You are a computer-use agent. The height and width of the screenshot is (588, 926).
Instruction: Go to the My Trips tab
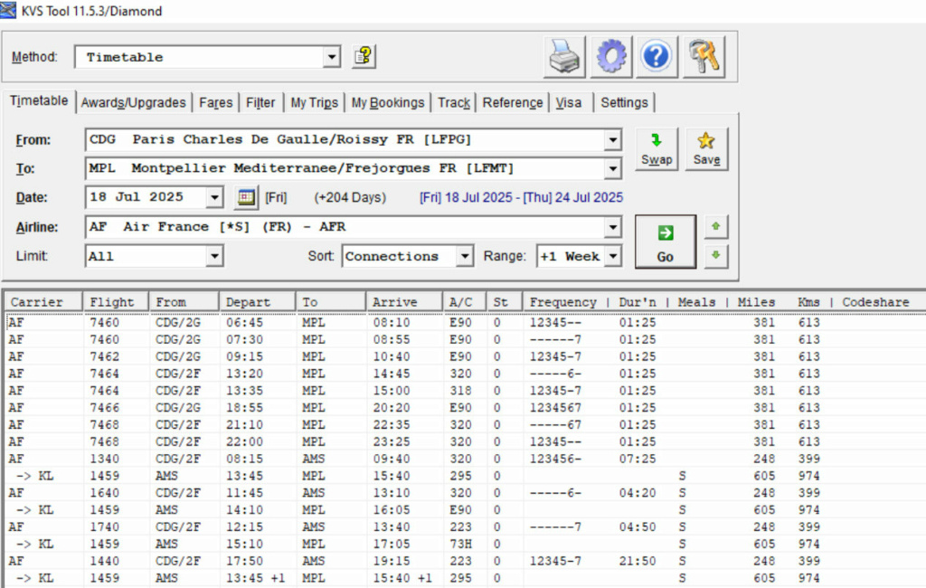[x=314, y=103]
